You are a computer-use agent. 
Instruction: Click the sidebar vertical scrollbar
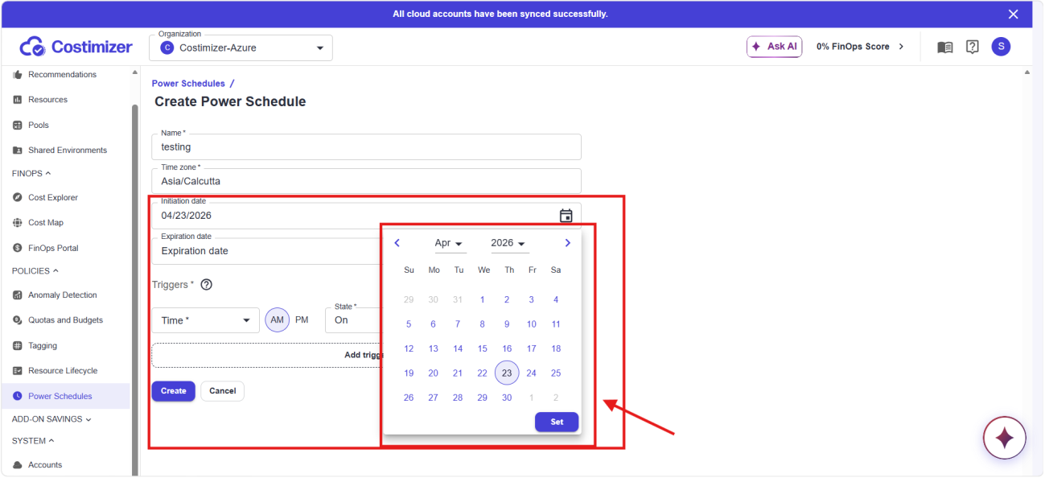click(135, 290)
